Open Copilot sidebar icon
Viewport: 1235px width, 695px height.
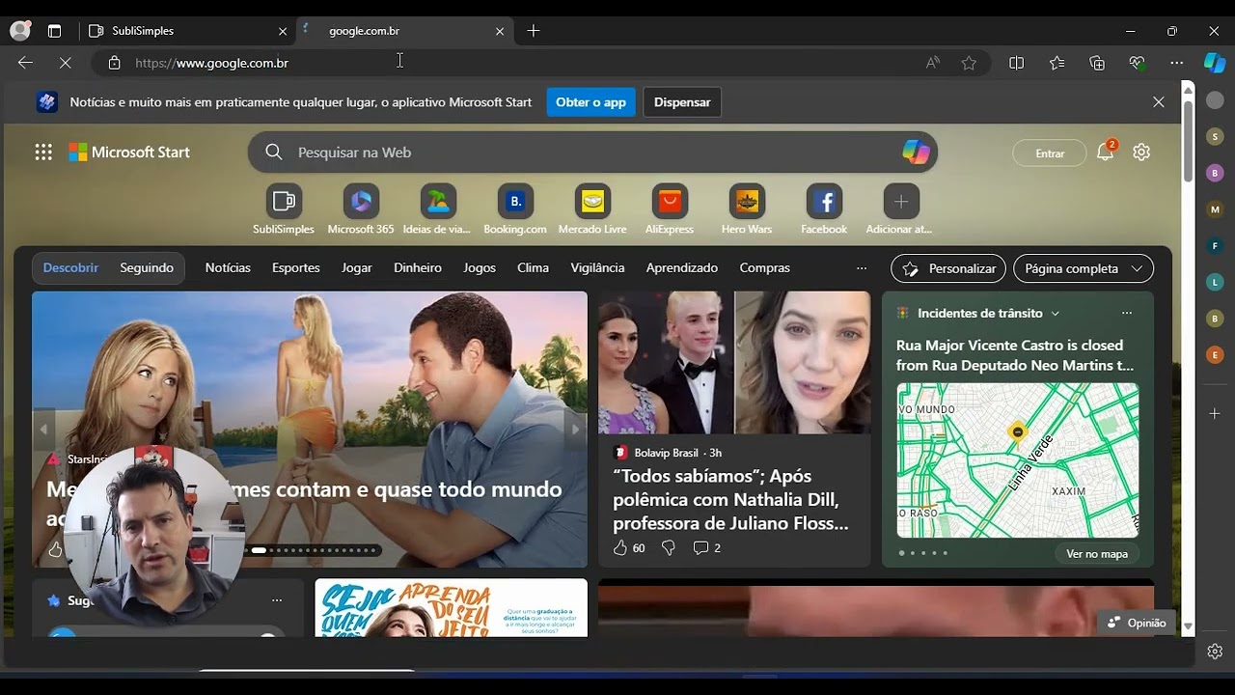(x=1215, y=63)
